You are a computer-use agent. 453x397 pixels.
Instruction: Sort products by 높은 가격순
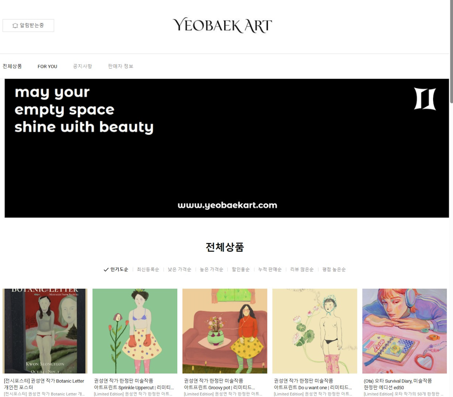coord(211,269)
